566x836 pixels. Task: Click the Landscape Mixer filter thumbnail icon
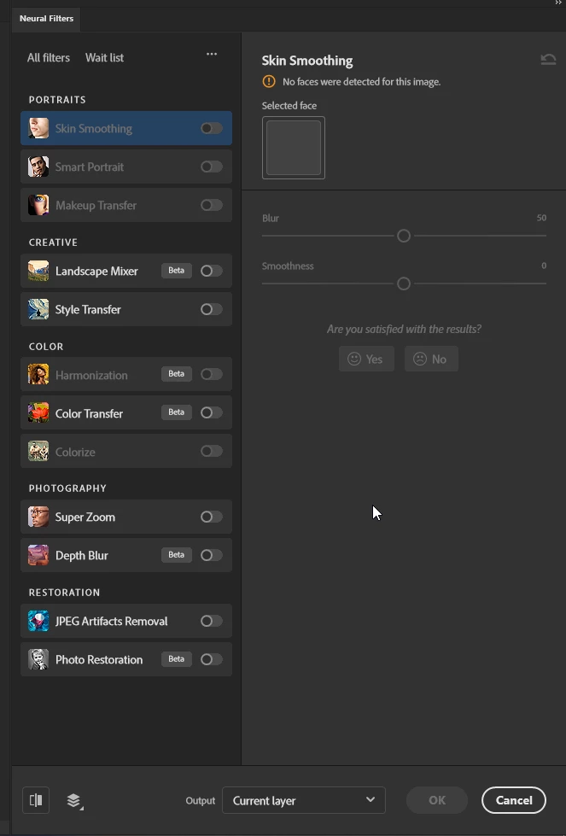(38, 271)
